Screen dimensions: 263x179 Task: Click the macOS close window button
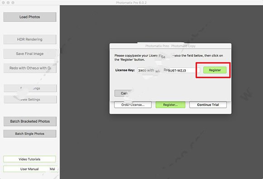[3, 3]
